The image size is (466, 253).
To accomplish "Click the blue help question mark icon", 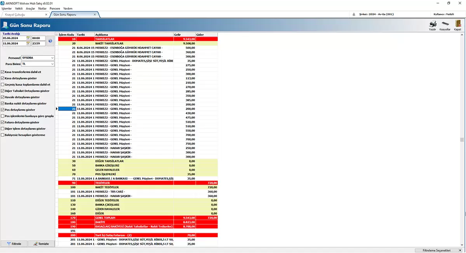I will 50,41.
